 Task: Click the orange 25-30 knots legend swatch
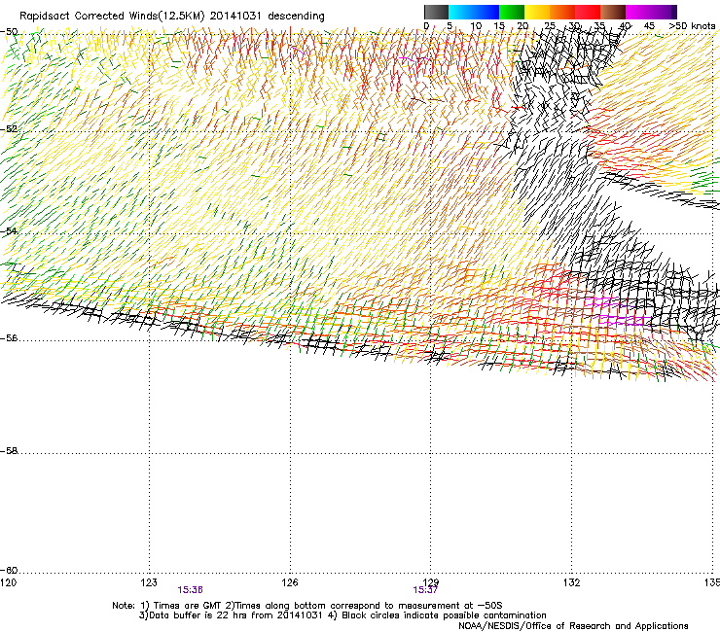562,12
